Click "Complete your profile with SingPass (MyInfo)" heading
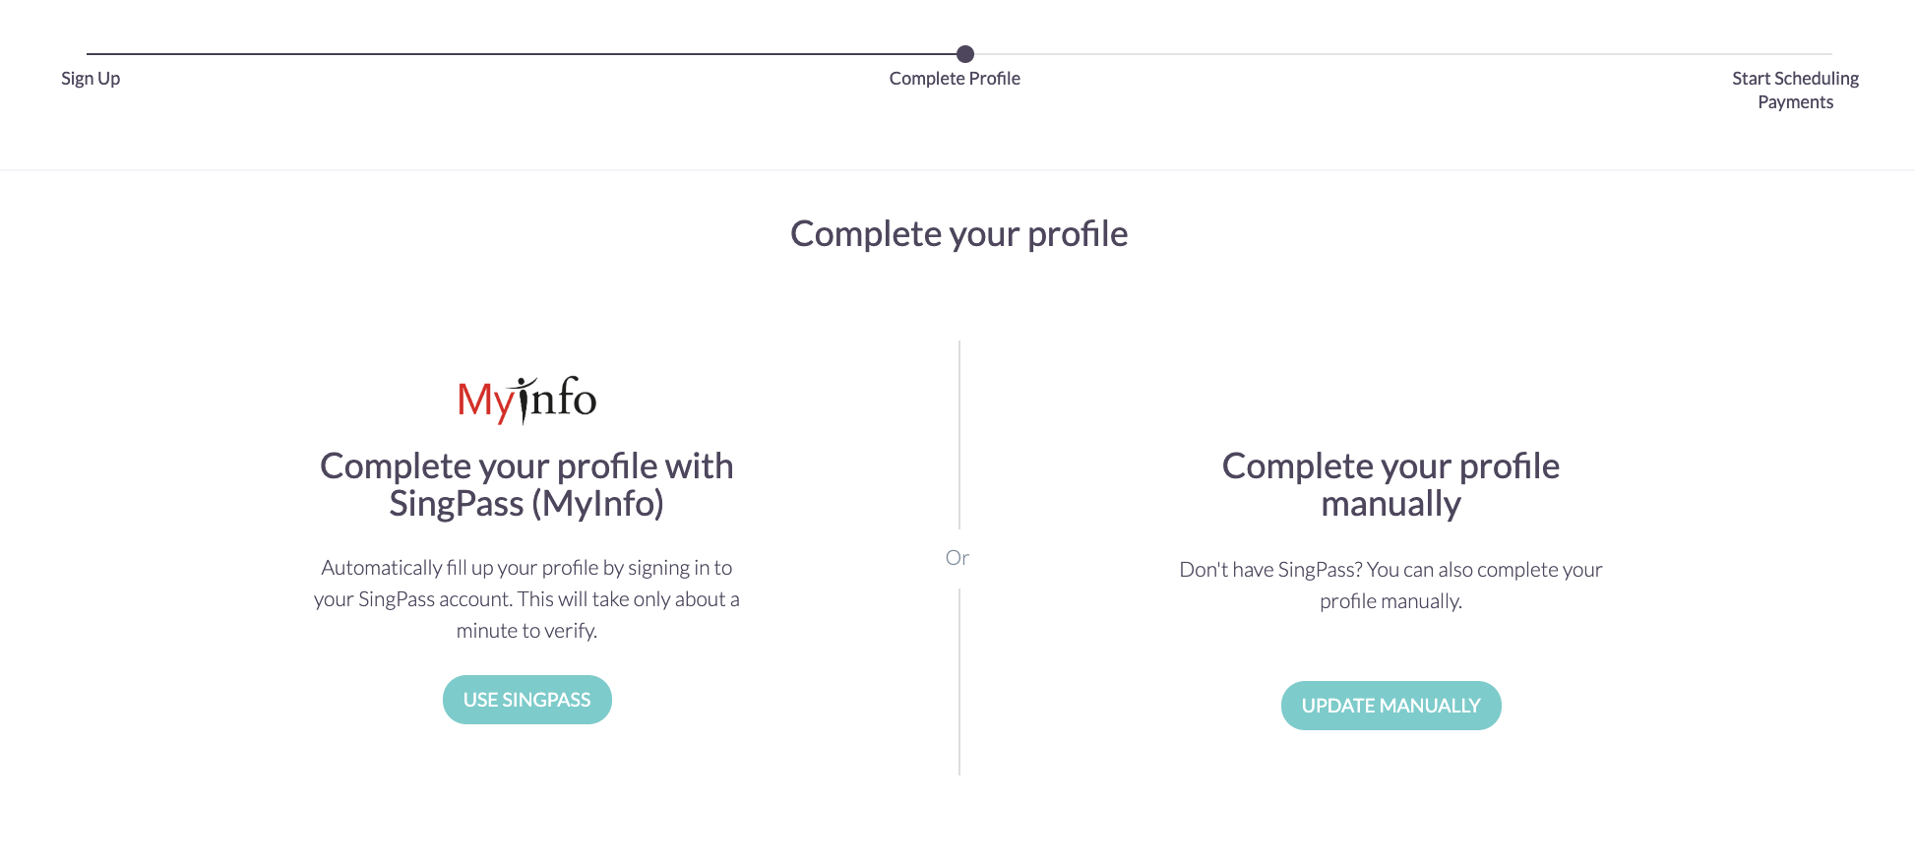Viewport: 1915px width, 867px height. tap(526, 484)
